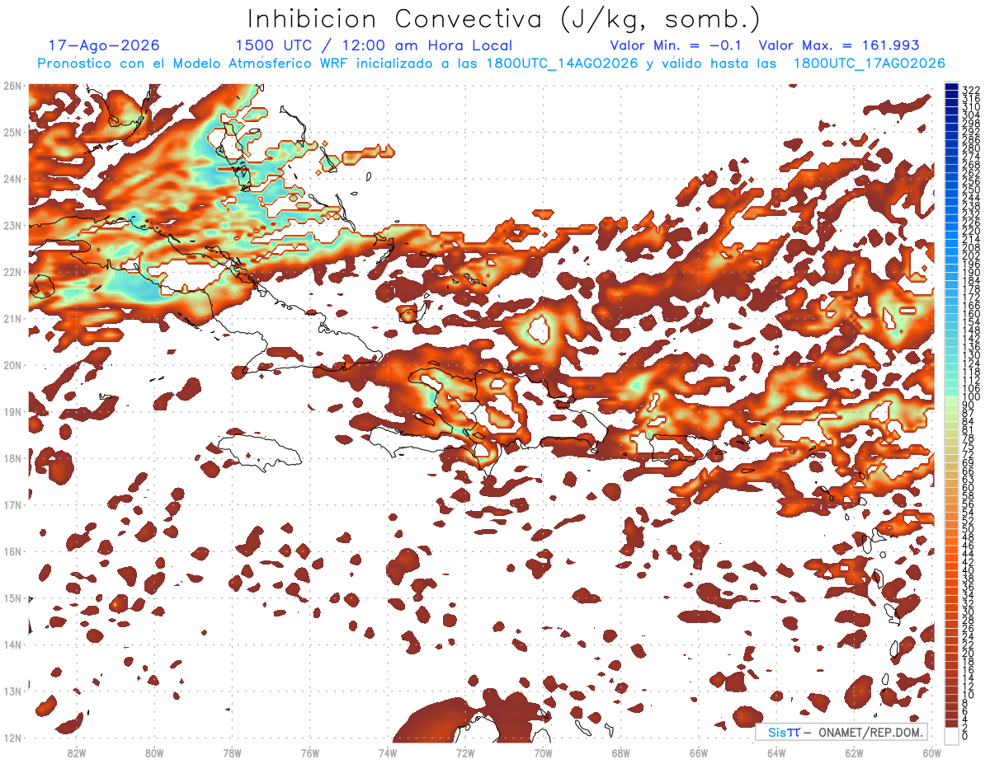Click the '82W' longitude label
The image size is (990, 764).
pos(77,752)
